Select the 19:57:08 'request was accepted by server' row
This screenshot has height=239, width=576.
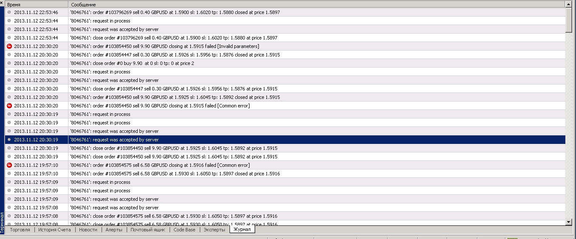(285, 208)
